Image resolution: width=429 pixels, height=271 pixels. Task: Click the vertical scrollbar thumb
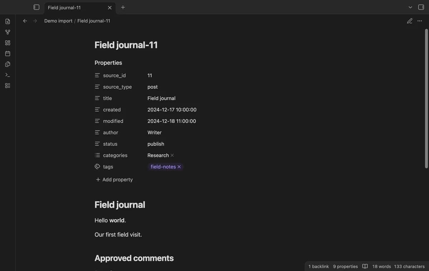coord(426,98)
